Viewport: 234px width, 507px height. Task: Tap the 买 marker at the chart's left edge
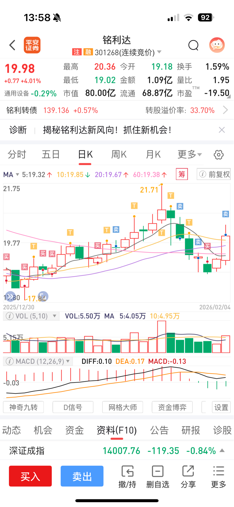[x=6, y=257]
